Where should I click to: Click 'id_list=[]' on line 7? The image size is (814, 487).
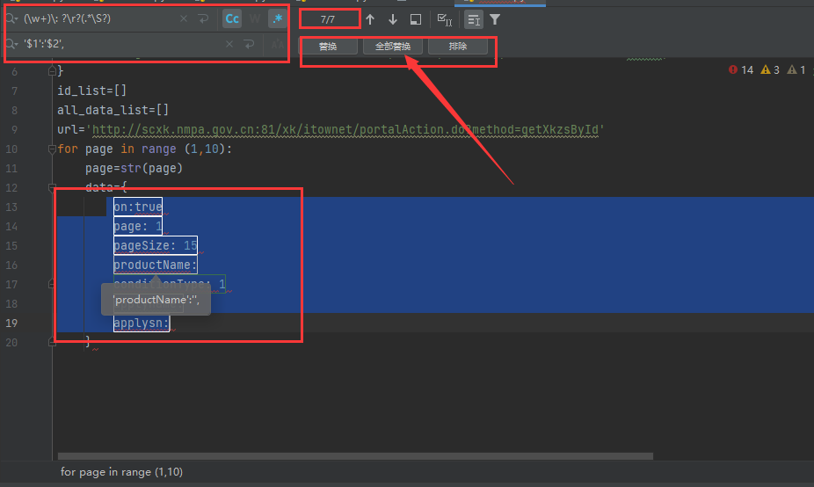click(92, 91)
